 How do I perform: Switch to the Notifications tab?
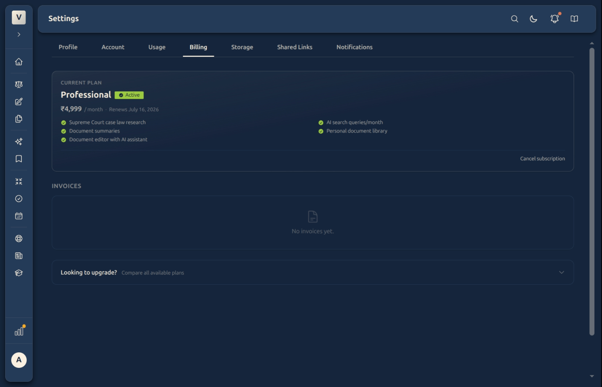point(354,47)
